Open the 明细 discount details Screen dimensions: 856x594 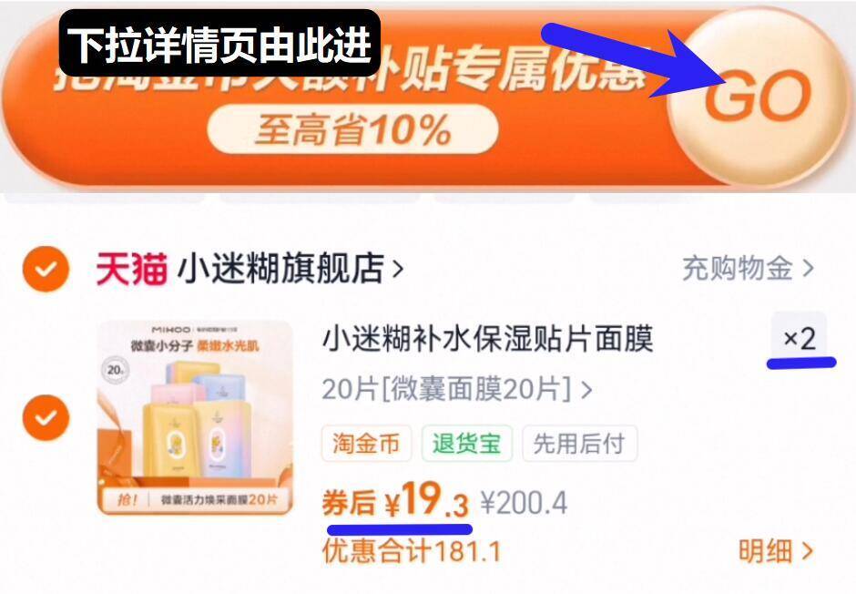[x=776, y=551]
